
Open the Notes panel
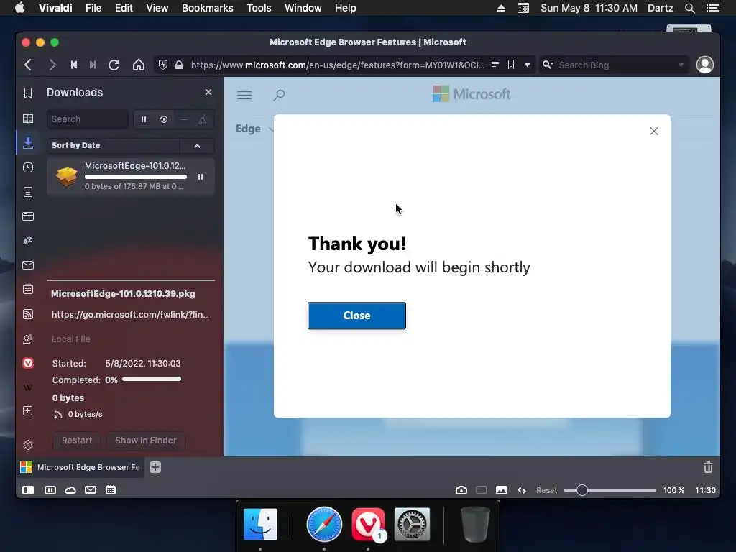point(28,192)
